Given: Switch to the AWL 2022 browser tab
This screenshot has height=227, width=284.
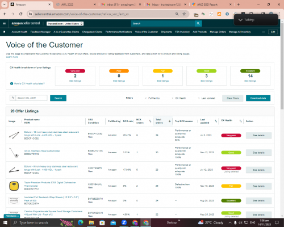Looking at the screenshot, I should click(x=76, y=5).
